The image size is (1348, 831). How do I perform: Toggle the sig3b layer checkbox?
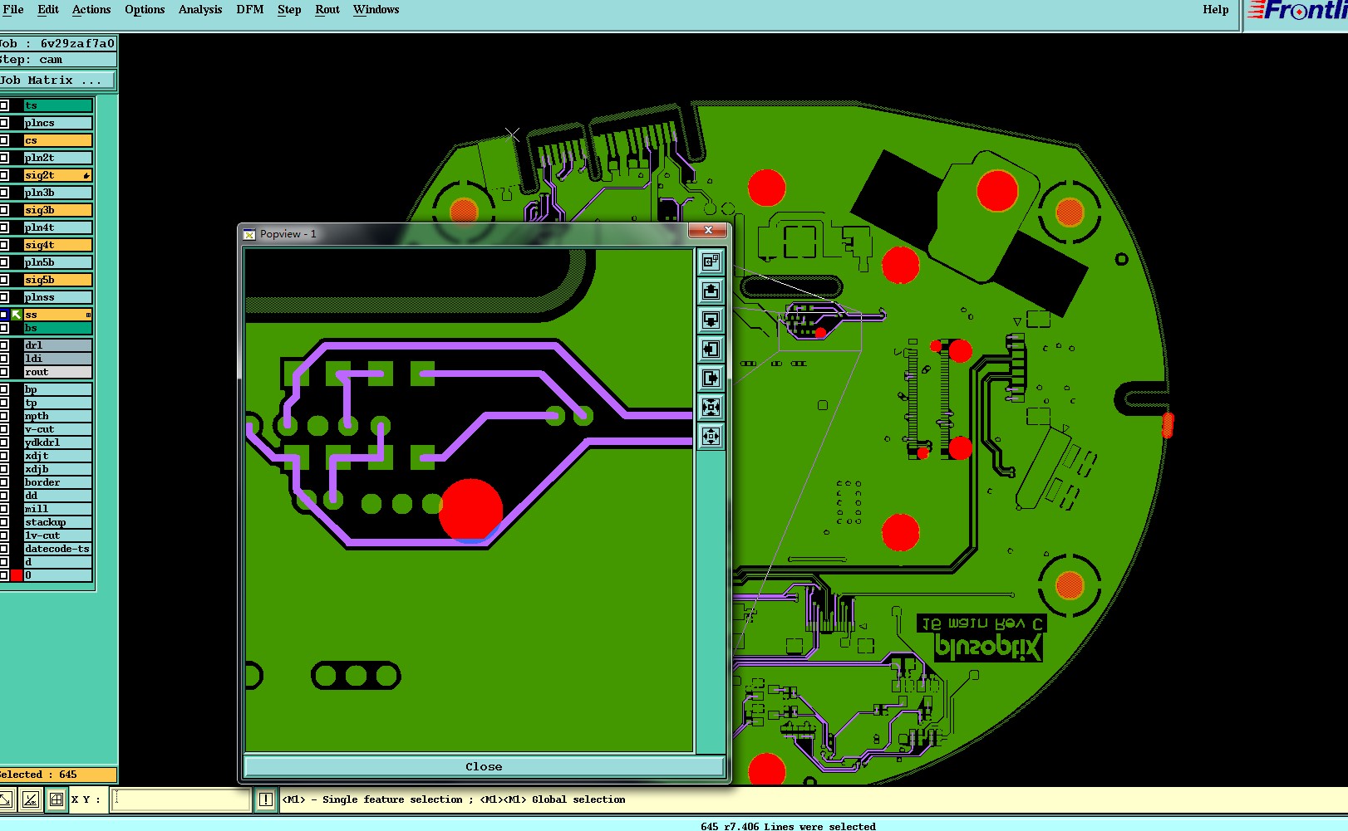pyautogui.click(x=4, y=210)
